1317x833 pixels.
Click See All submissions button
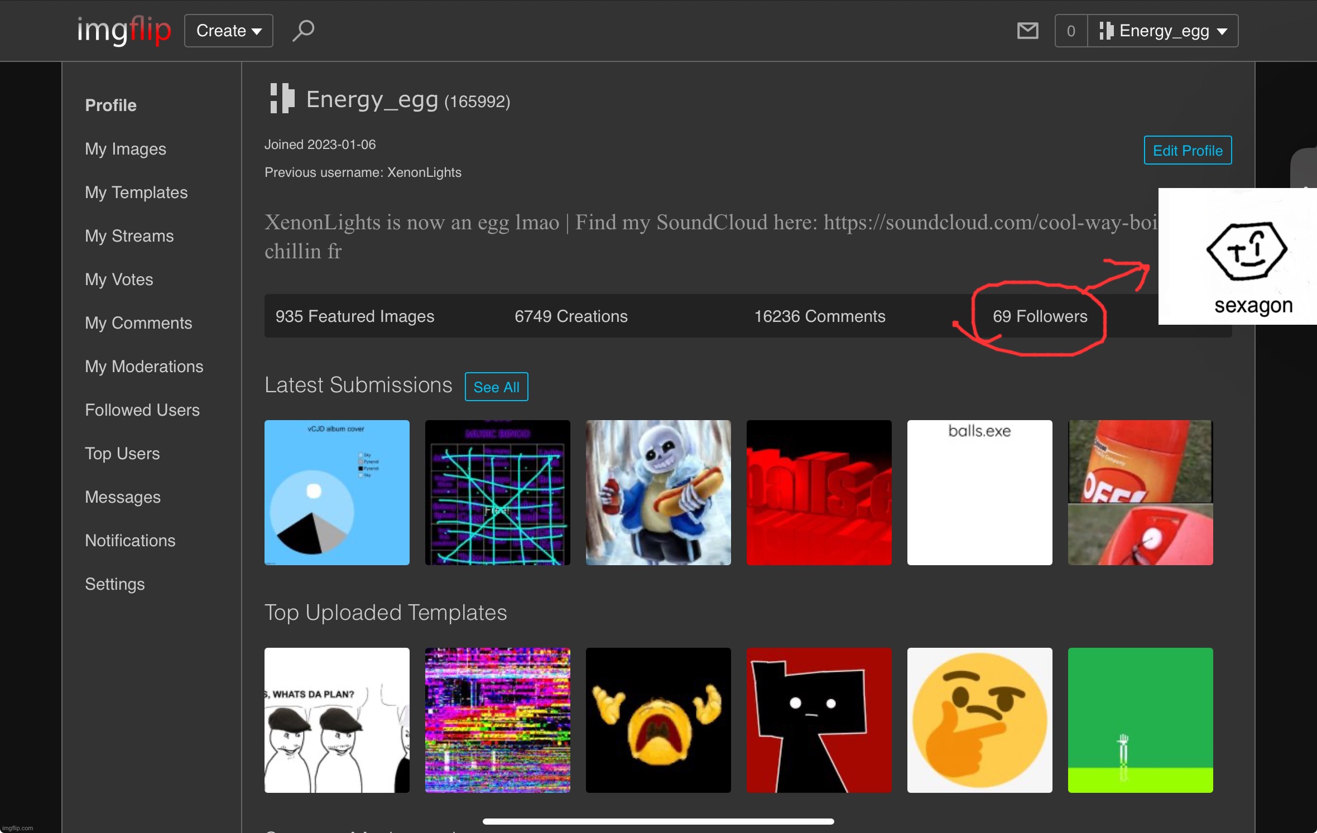(x=496, y=387)
